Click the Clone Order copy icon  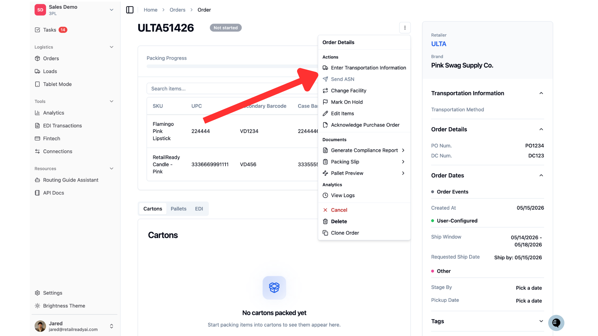pos(325,233)
